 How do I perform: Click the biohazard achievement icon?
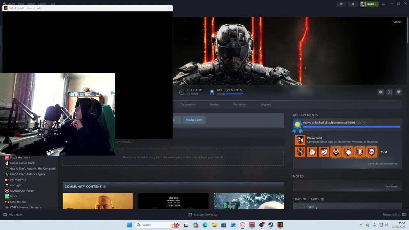336,152
